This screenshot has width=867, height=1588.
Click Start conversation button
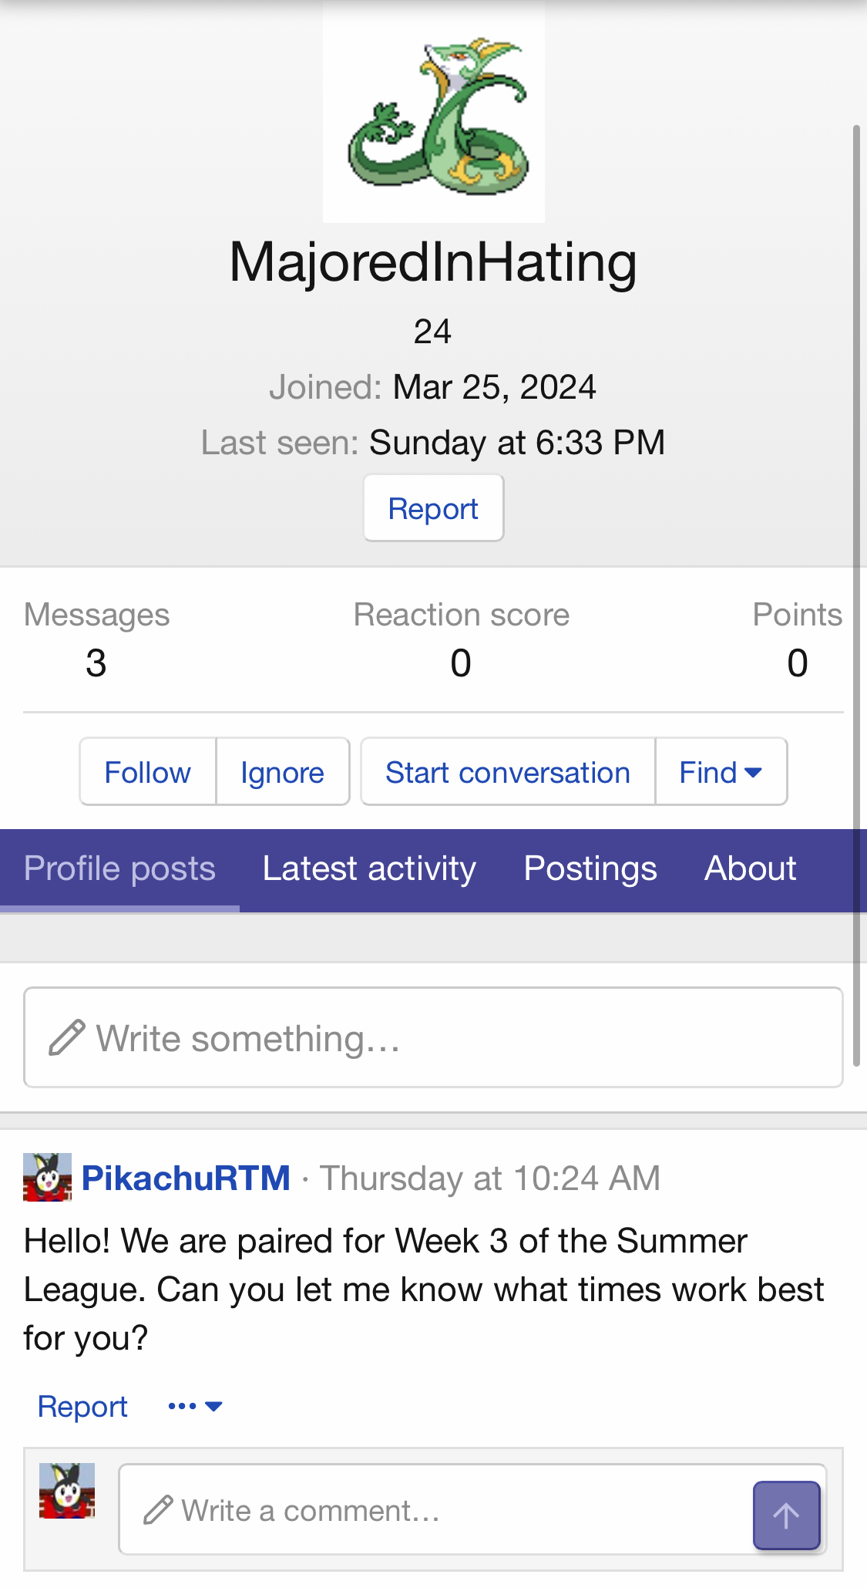[507, 772]
